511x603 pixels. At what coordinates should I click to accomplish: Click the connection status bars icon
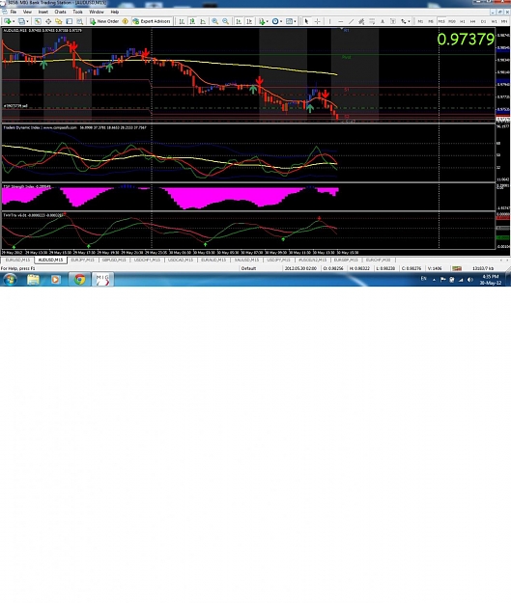tap(457, 268)
